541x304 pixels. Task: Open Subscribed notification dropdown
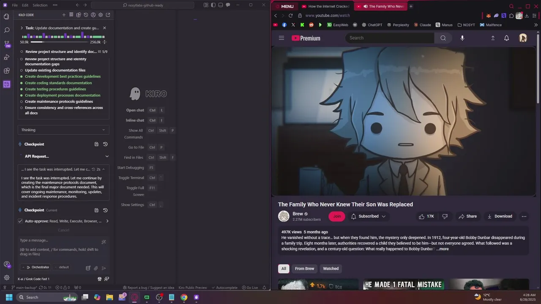368,216
